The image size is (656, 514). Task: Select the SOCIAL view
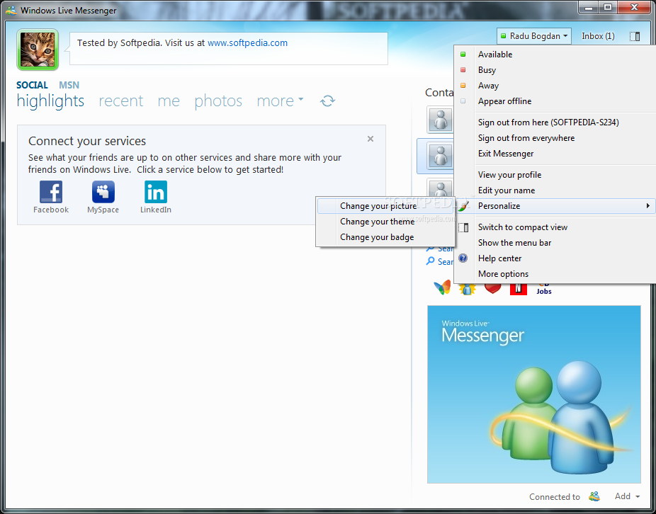(x=32, y=85)
